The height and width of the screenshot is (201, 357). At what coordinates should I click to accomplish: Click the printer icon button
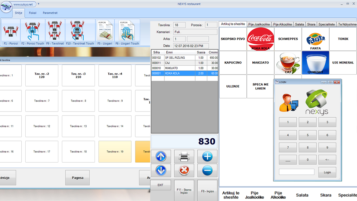click(x=184, y=156)
